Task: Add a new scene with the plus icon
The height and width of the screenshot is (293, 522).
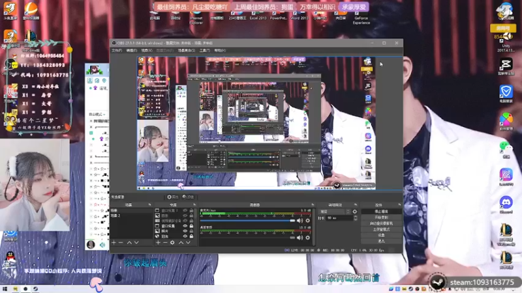Action: click(114, 243)
